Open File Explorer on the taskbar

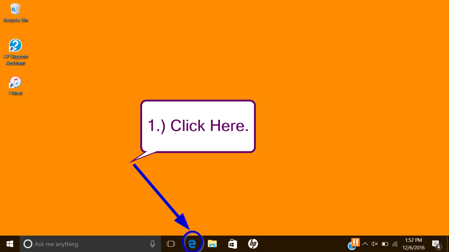212,244
